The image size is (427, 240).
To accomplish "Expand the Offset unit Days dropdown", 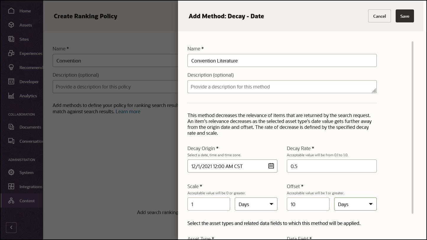I will click(355, 204).
